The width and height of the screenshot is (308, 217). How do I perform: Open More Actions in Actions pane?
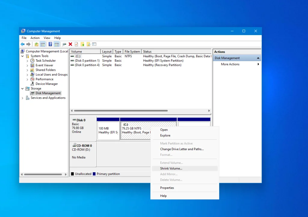coord(230,64)
